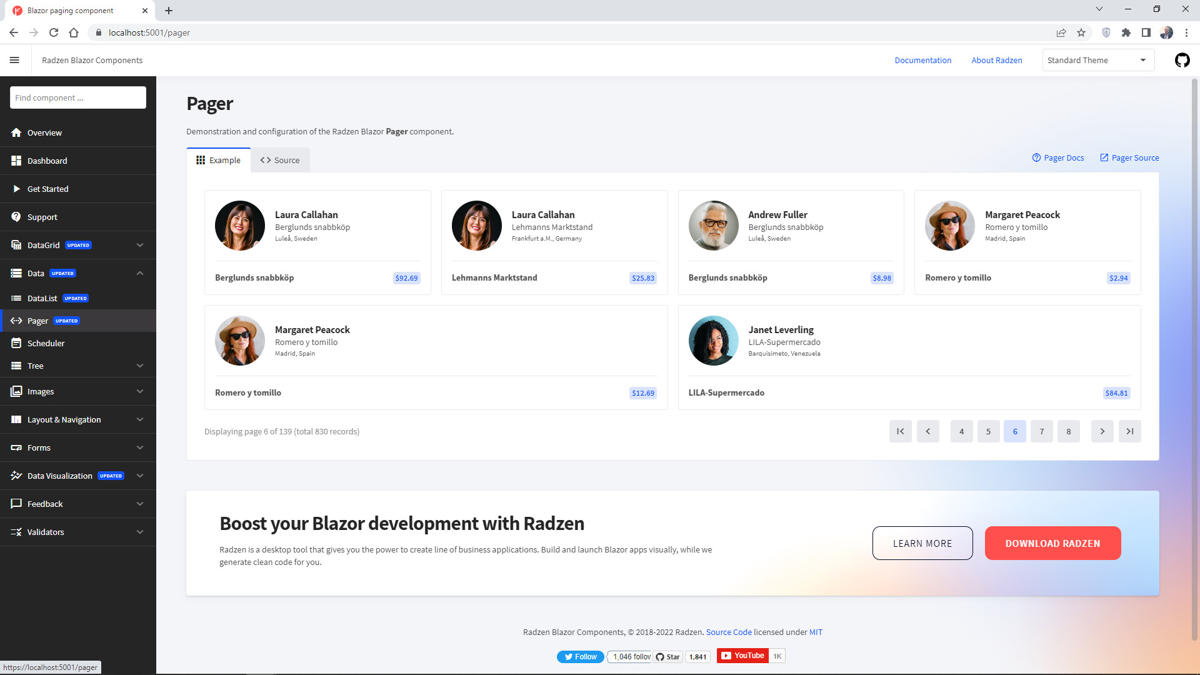Go to page 7 in pager
Screen dimensions: 1200x675
point(1042,431)
